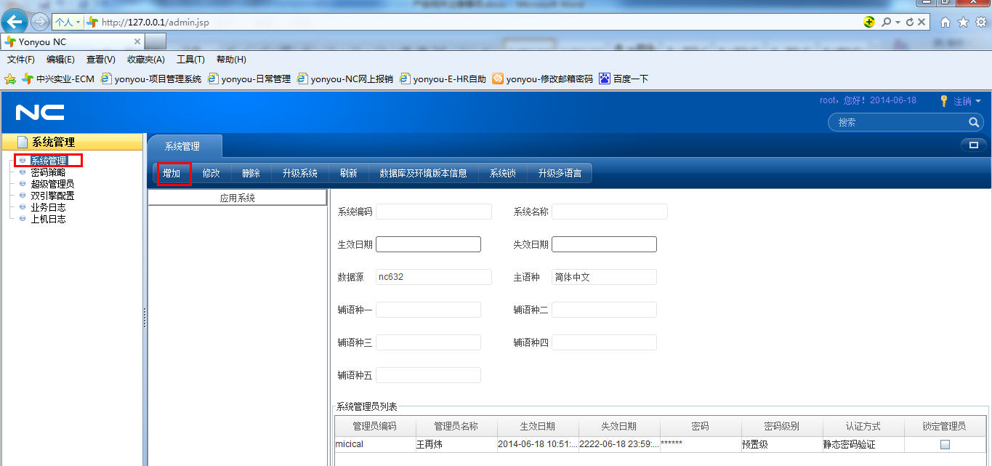Screen dimensions: 992x466
Task: Close the Yonyou NC browser tab
Action: coord(137,41)
